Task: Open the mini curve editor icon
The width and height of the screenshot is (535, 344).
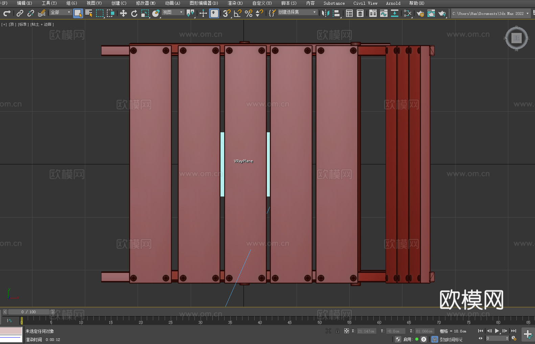Action: [x=9, y=320]
